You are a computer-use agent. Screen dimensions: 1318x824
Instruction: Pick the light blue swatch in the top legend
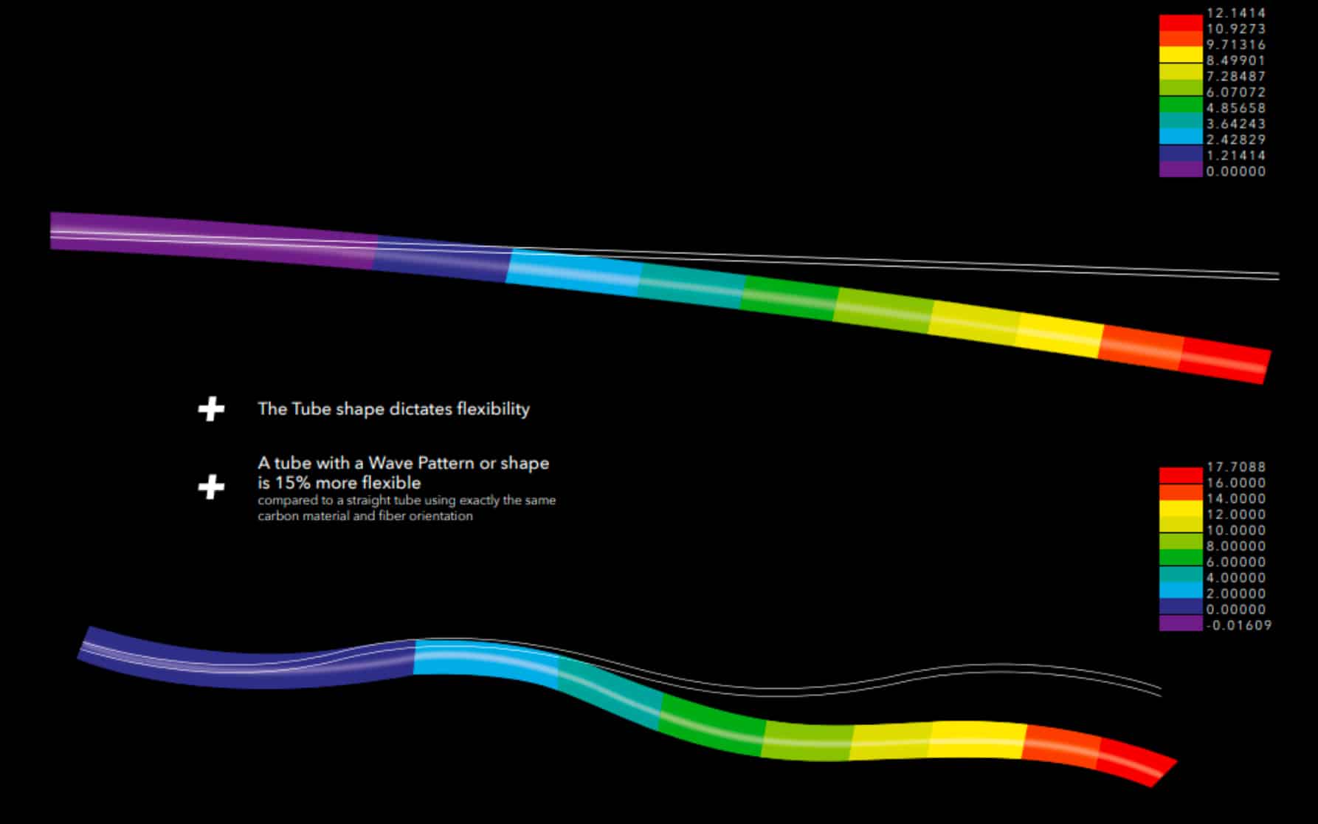tap(1181, 137)
